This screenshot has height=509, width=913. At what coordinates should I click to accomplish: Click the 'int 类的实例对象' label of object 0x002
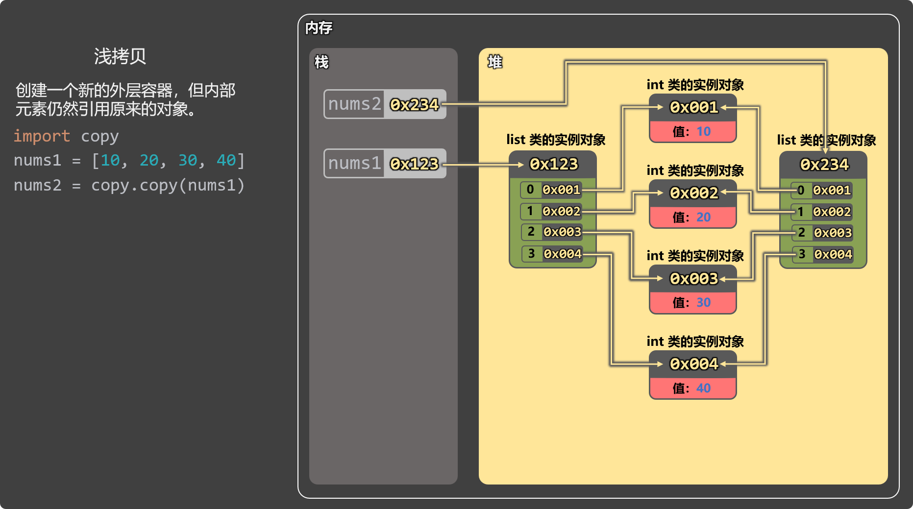[x=695, y=170]
